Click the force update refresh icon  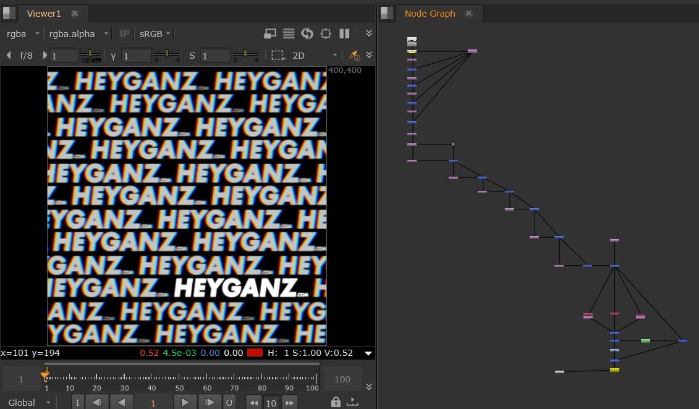[x=307, y=33]
